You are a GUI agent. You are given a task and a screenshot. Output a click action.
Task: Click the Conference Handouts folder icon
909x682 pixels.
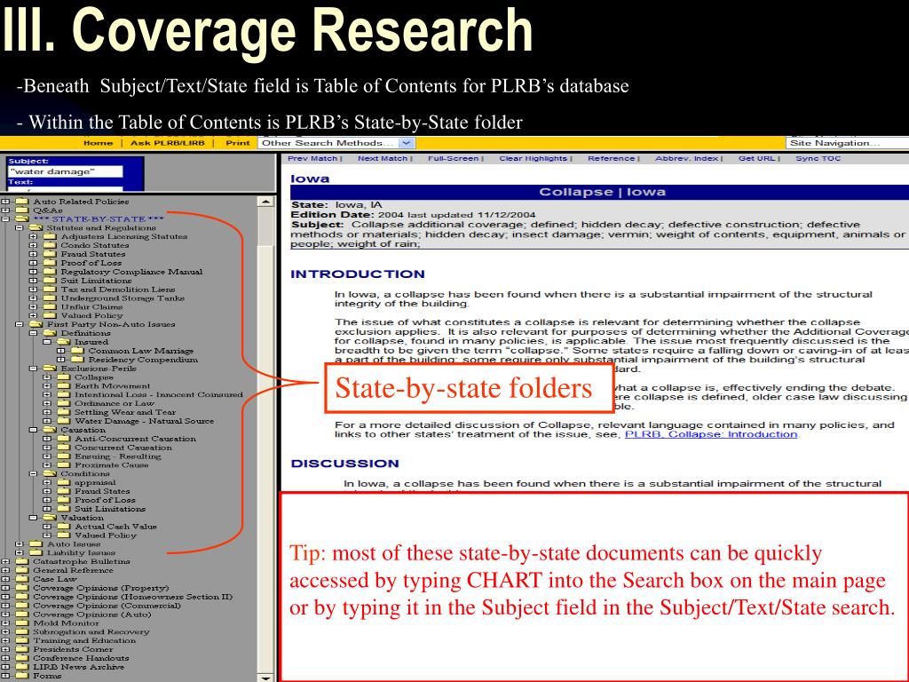tap(22, 658)
